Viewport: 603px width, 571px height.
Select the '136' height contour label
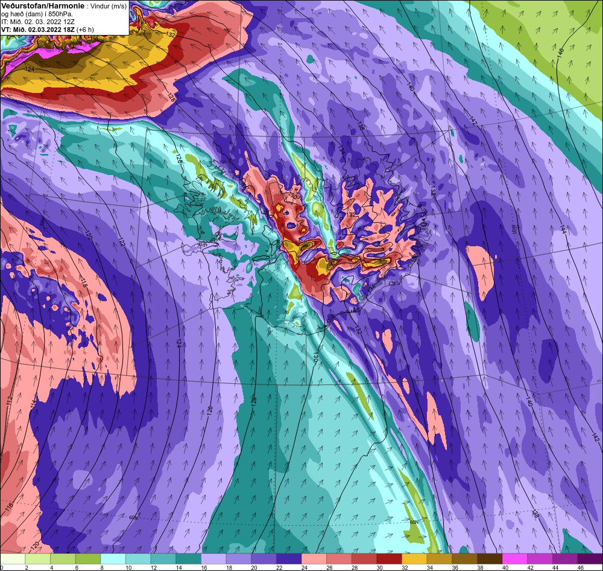pyautogui.click(x=361, y=126)
